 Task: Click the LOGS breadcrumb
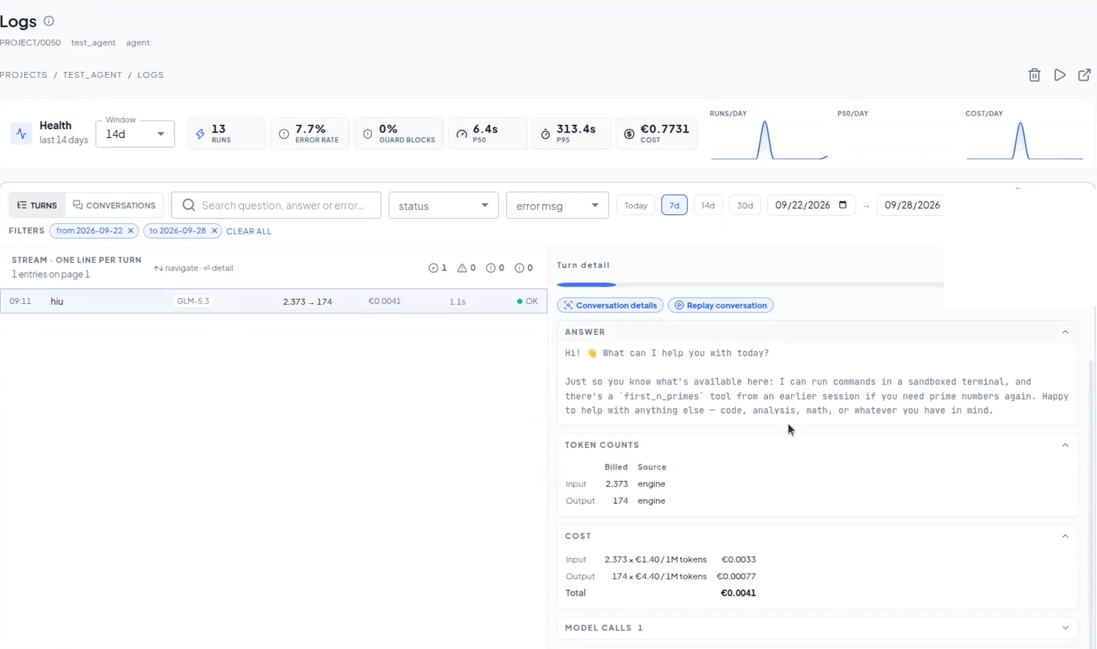[150, 75]
